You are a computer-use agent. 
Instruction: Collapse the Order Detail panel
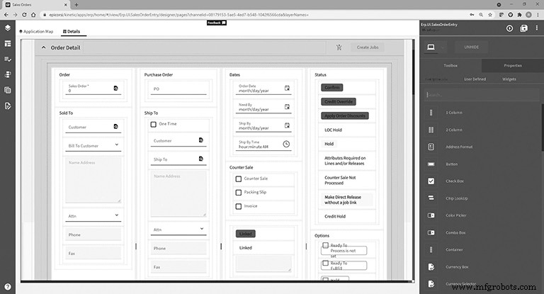tap(43, 47)
